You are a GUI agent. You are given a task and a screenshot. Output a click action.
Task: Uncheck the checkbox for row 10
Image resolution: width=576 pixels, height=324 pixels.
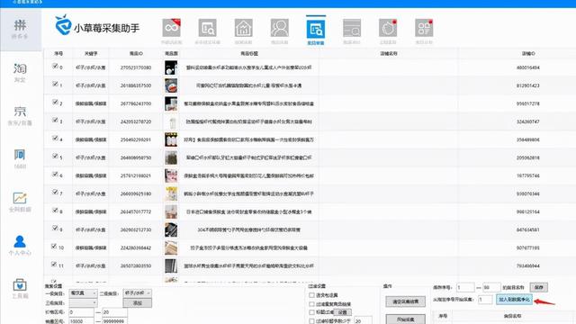54,246
